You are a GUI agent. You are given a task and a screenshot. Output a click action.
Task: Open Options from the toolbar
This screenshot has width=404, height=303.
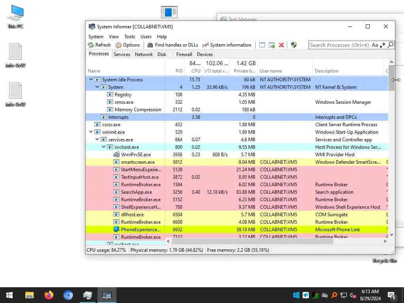[127, 45]
